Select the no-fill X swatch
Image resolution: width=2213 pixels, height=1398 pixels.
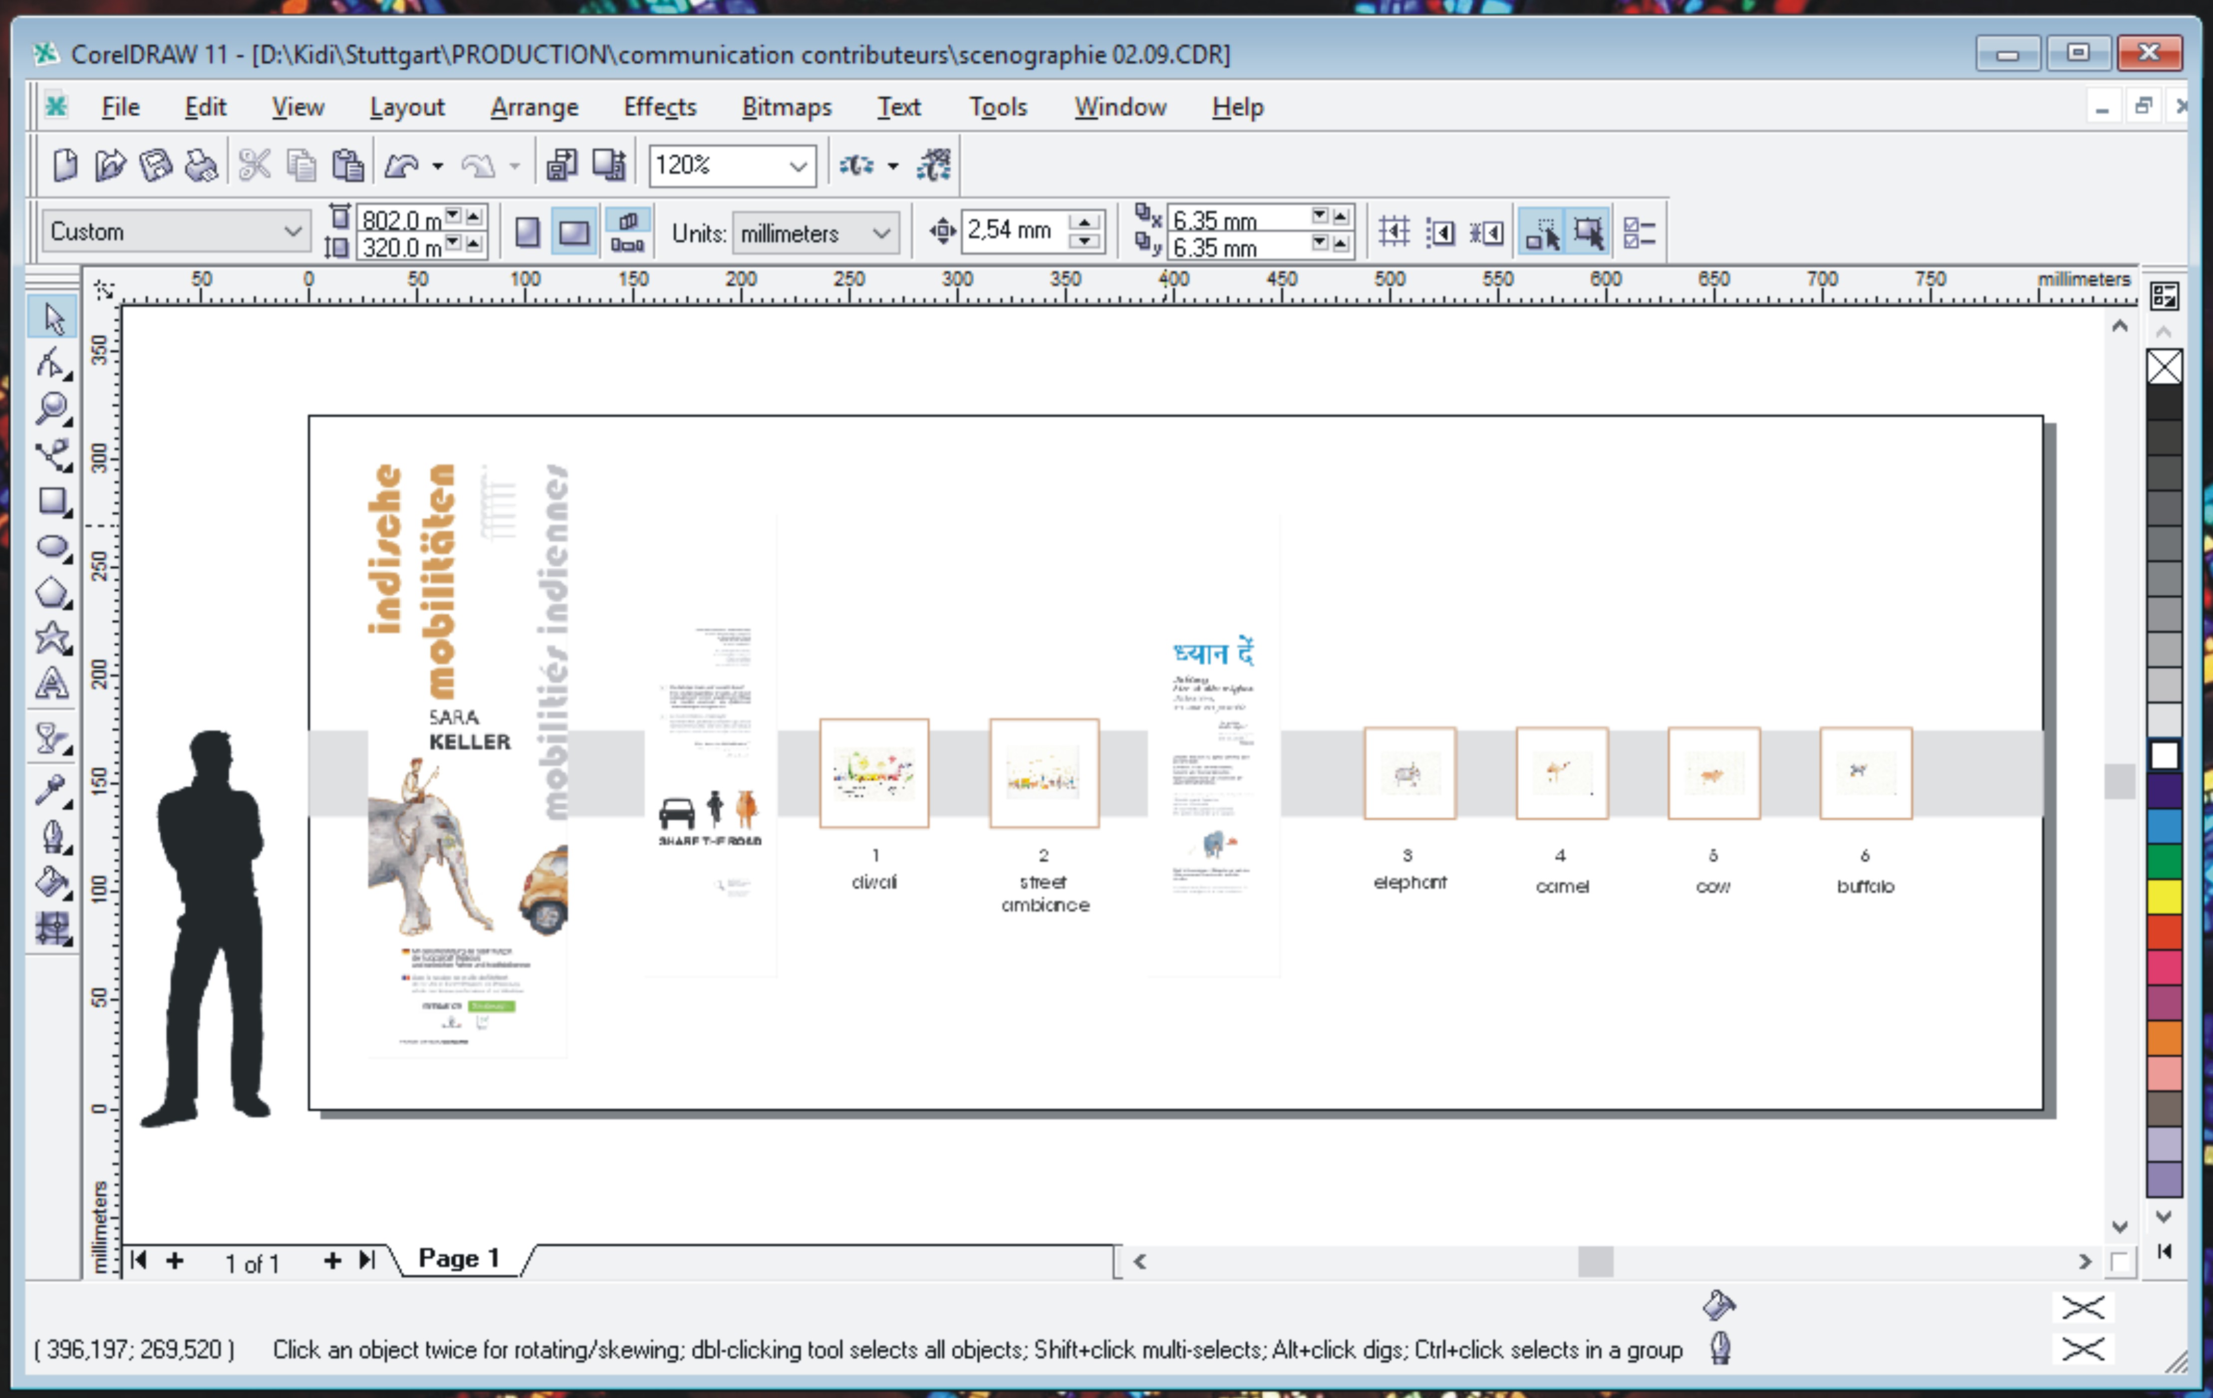pos(2164,367)
